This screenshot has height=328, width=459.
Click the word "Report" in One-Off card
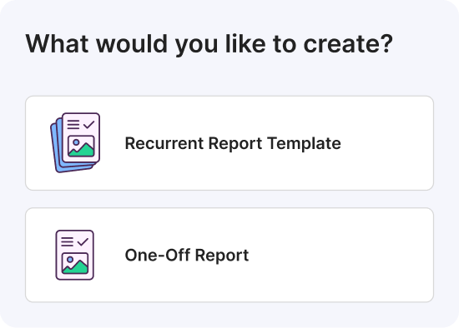pyautogui.click(x=222, y=256)
